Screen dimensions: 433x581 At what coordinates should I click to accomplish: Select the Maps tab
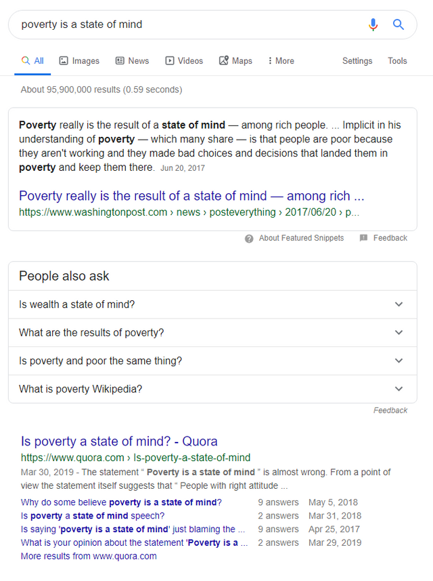tap(235, 61)
